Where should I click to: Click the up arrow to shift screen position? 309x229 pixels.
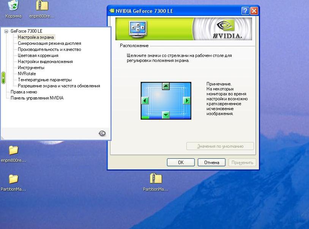click(x=166, y=86)
